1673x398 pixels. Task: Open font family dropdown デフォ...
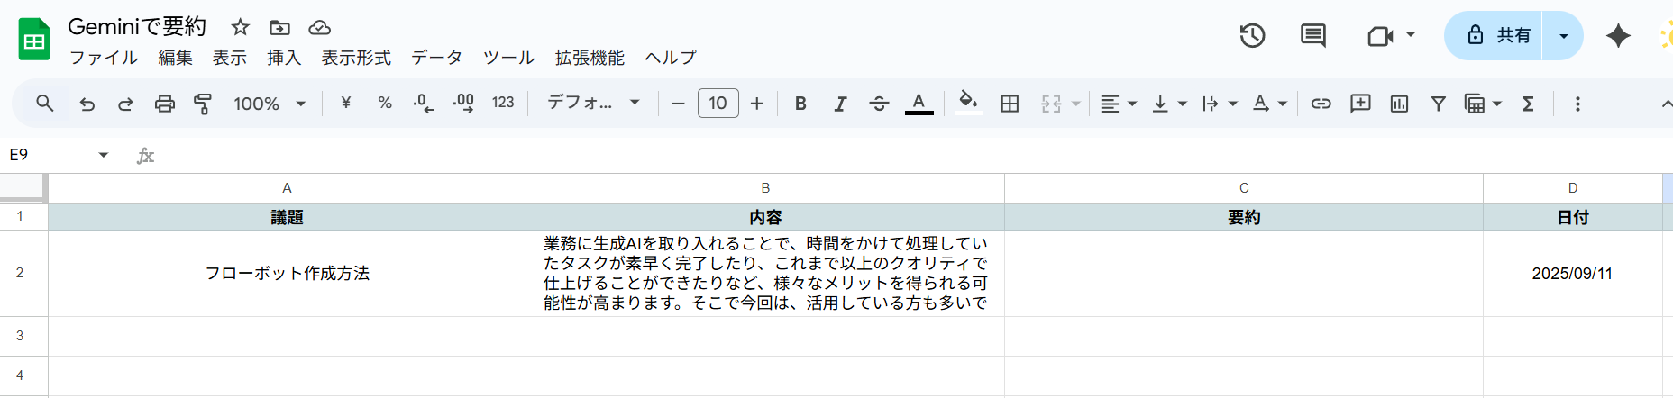click(x=593, y=103)
